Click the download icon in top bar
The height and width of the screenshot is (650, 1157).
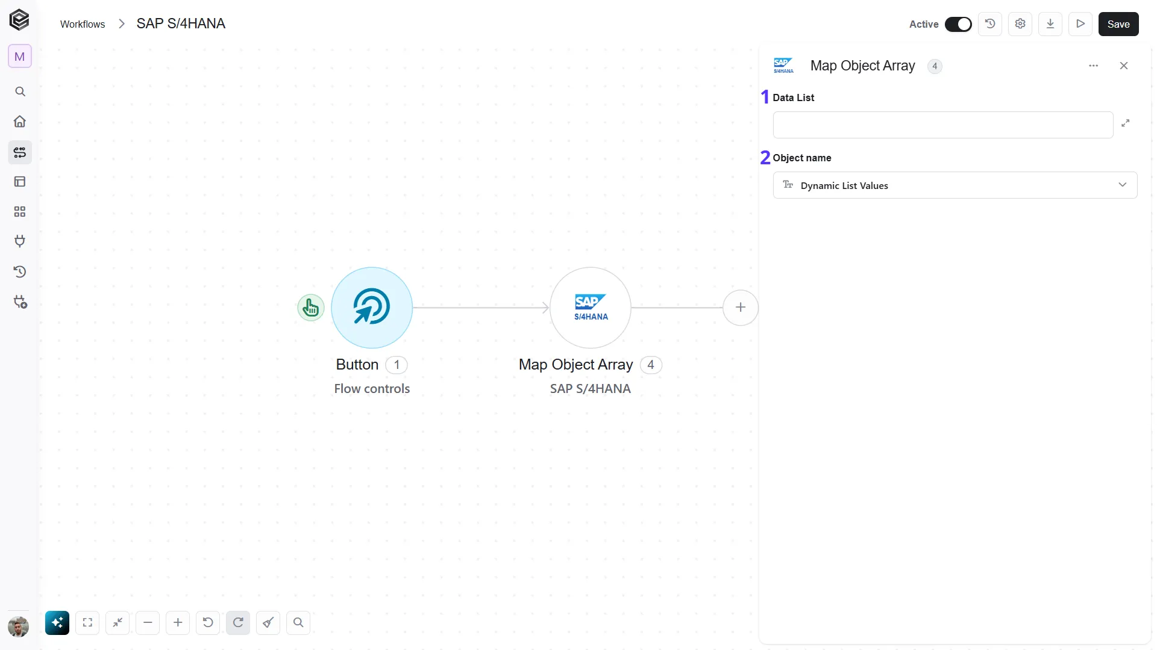click(1050, 24)
